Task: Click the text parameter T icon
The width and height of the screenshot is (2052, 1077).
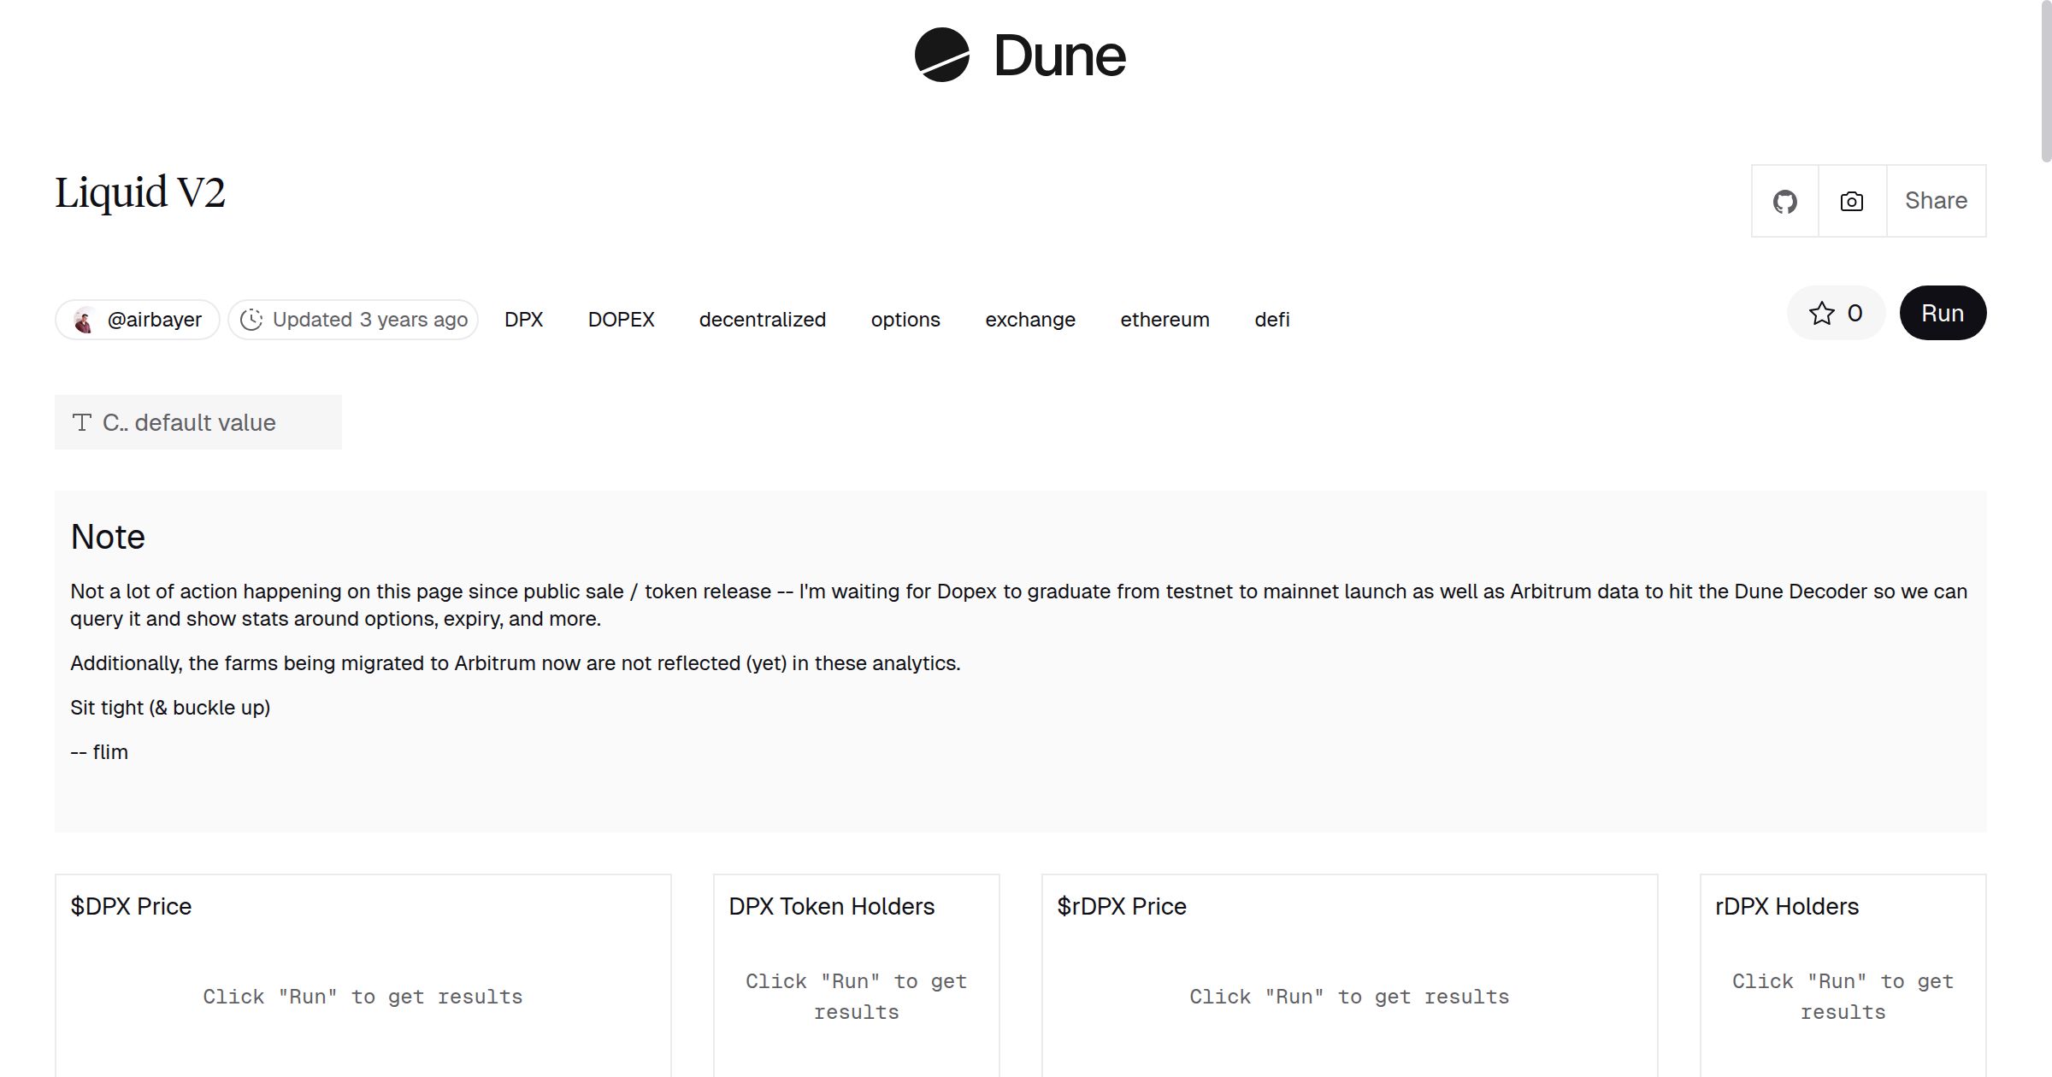Action: 82,422
